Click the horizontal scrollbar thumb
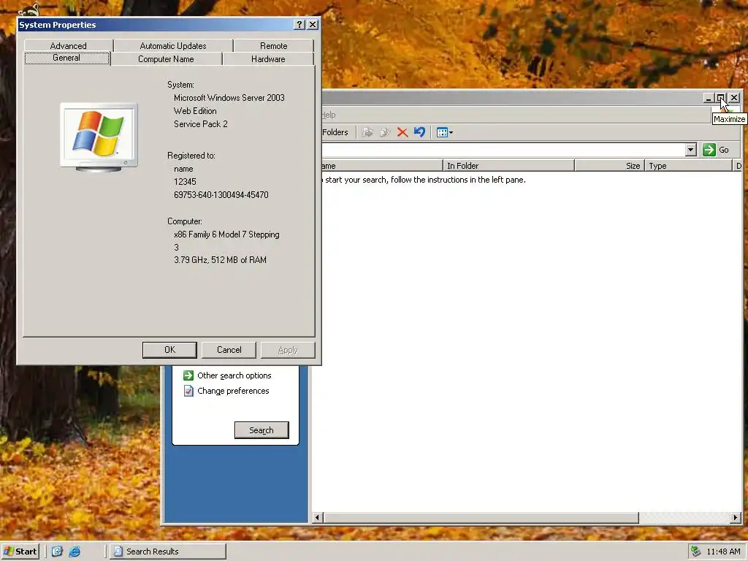Viewport: 748px width, 561px height. 481,517
